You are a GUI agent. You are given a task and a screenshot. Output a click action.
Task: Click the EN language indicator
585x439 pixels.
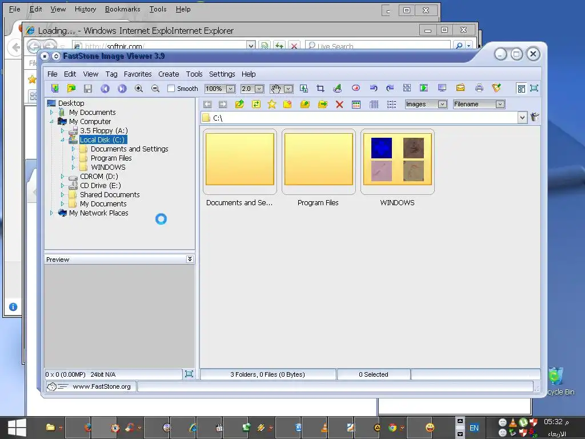coord(474,428)
